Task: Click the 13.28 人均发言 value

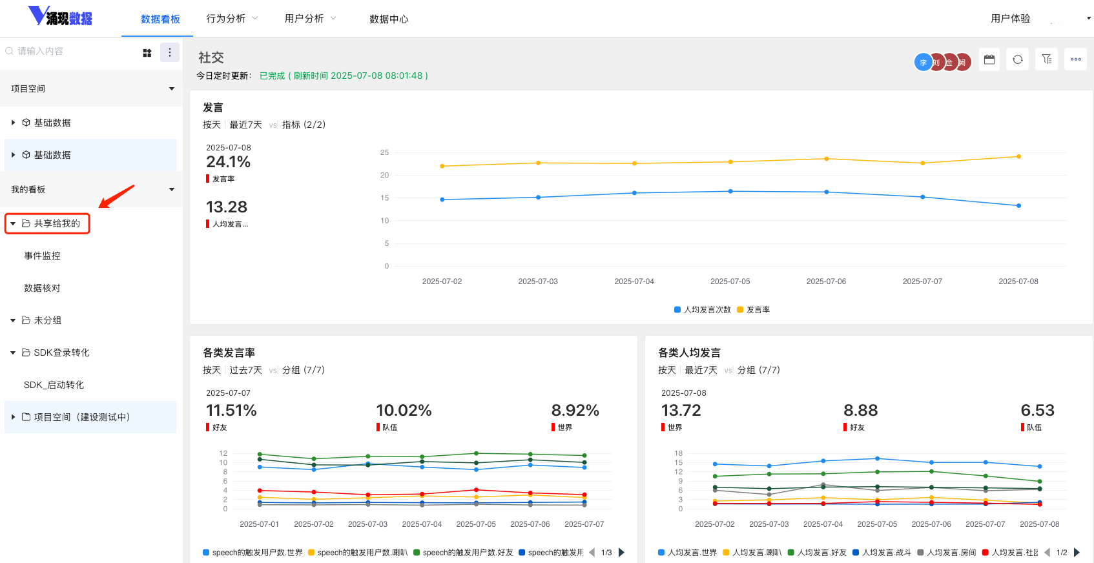Action: point(227,207)
